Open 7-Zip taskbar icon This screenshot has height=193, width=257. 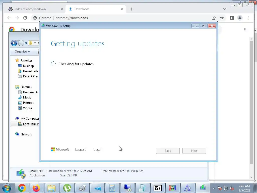point(158,188)
